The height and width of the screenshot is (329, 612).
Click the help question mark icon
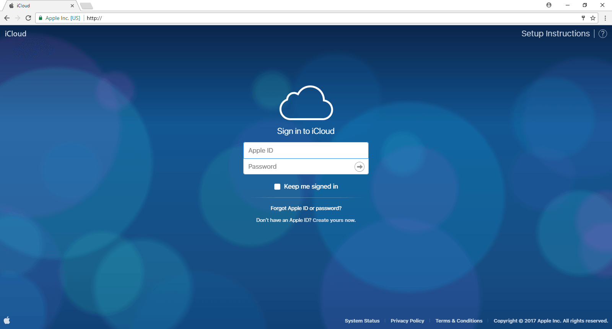(x=603, y=34)
